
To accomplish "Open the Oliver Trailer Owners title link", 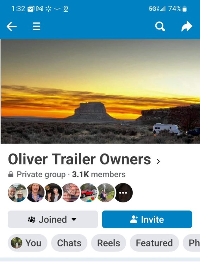I will coord(79,159).
